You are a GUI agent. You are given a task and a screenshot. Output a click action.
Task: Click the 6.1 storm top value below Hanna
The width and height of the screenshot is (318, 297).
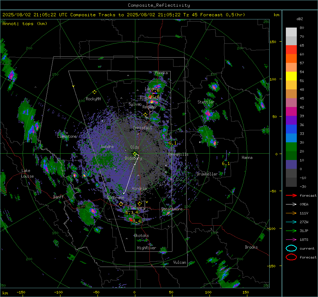tap(226, 164)
